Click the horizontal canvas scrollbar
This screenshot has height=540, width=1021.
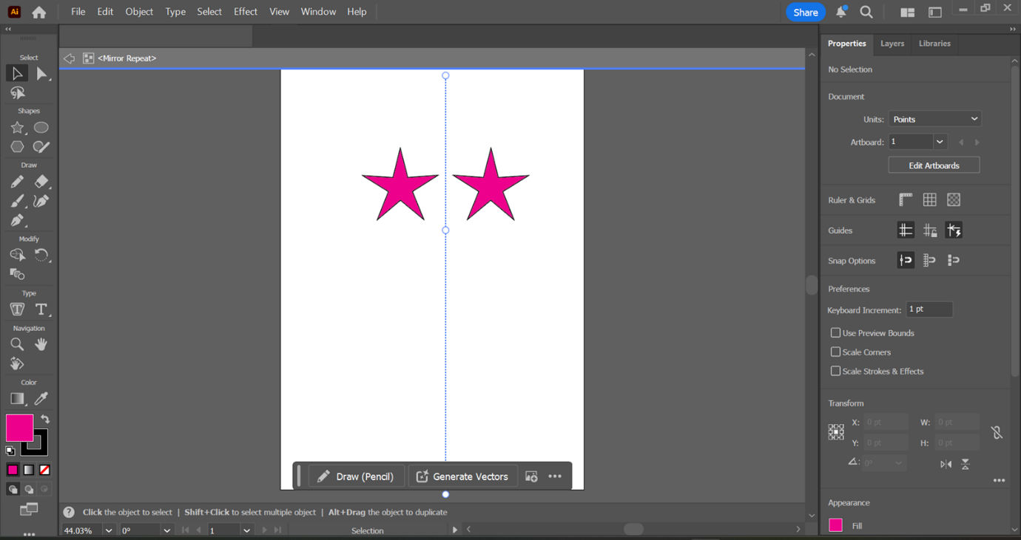pyautogui.click(x=633, y=529)
